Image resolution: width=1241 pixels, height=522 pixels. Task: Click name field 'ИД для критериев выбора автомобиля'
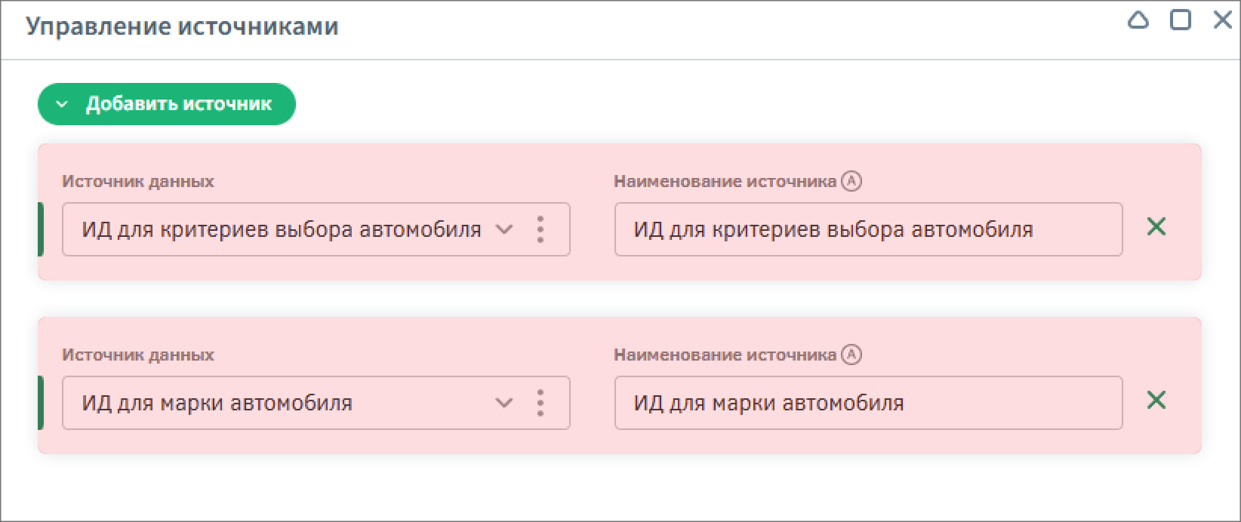(868, 229)
